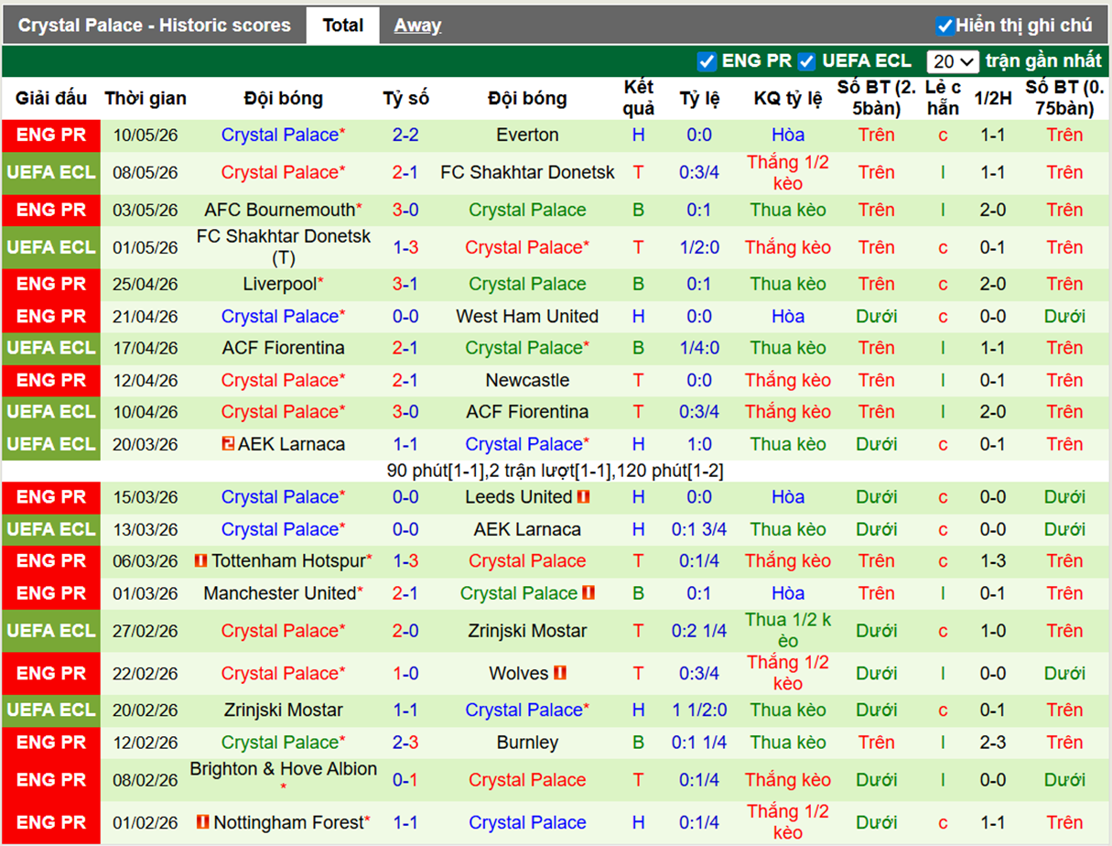
Task: Open the 2-2 score against Everton
Action: [x=405, y=135]
